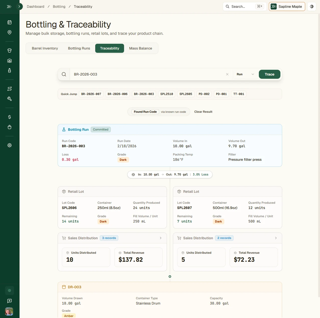This screenshot has width=320, height=318.
Task: Expand SPL2606 Sales Distribution details
Action: tap(161, 238)
